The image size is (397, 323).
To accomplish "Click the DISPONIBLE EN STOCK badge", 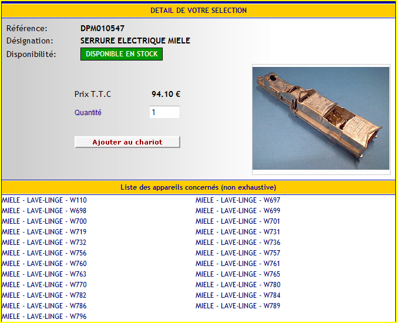I will (122, 54).
